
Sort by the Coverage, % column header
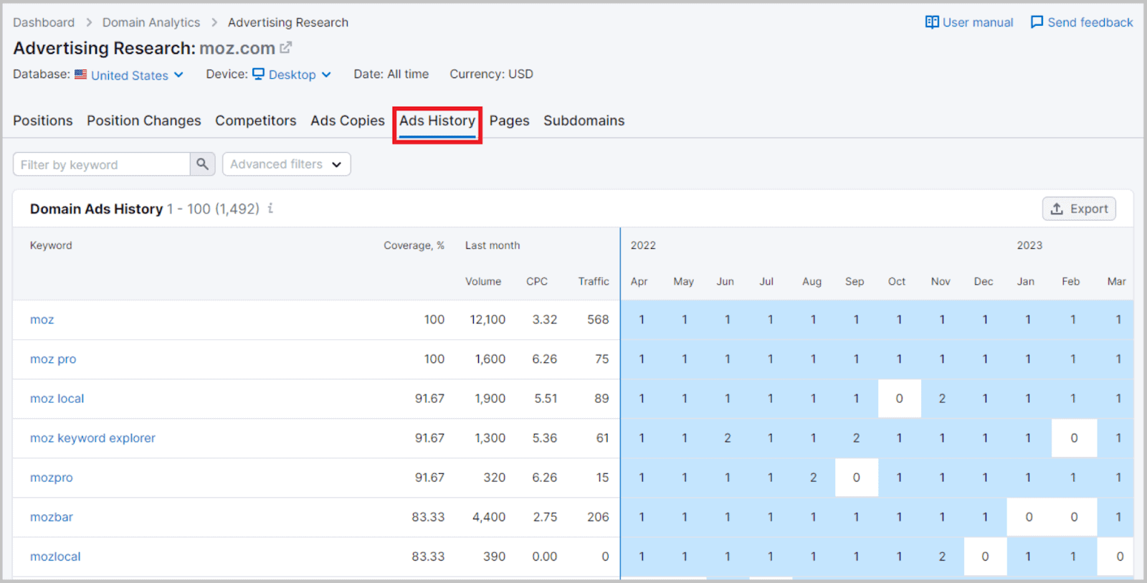coord(414,245)
